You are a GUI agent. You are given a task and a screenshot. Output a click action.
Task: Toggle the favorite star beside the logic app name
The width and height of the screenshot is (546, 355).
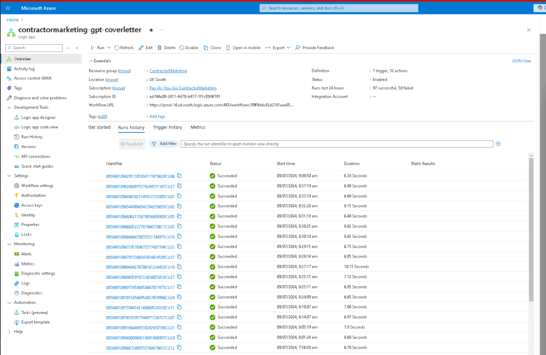[x=151, y=30]
